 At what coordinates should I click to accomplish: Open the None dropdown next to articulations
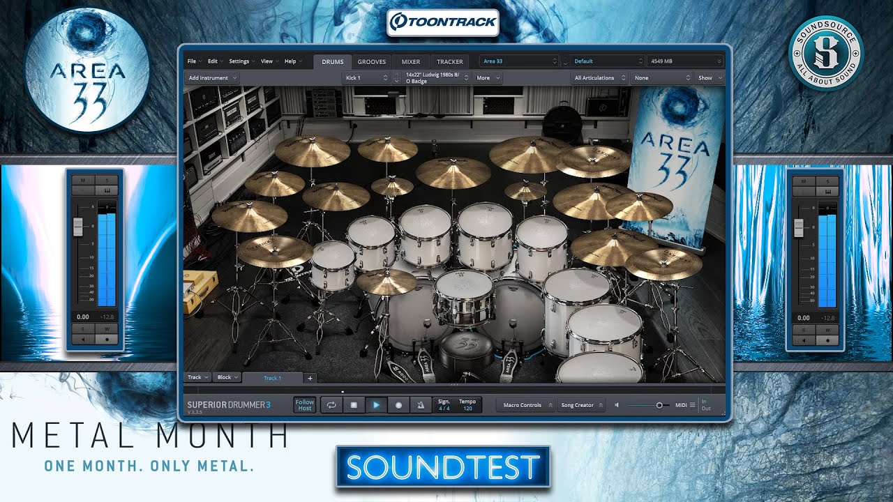(x=661, y=78)
